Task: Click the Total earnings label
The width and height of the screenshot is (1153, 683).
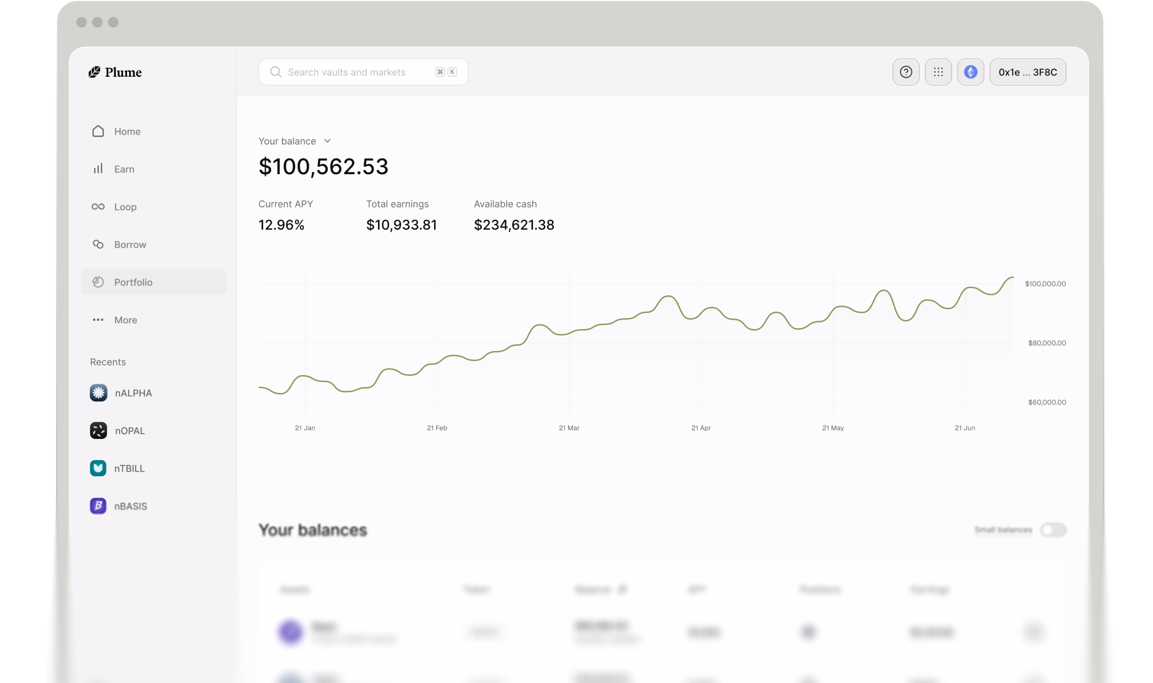Action: 398,204
